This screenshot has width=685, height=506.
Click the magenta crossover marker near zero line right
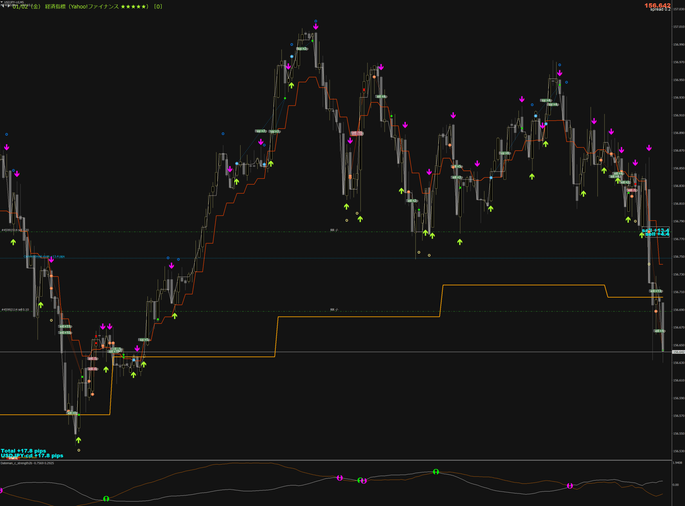570,486
